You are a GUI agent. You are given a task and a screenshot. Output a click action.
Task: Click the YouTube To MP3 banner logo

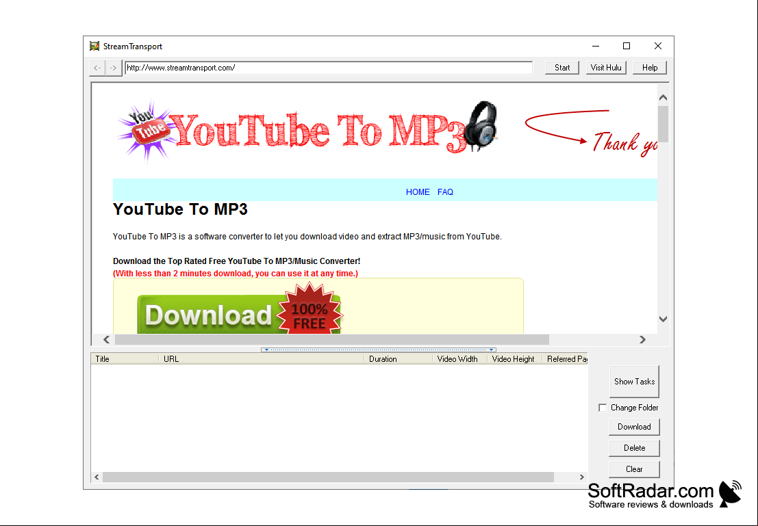tap(307, 132)
